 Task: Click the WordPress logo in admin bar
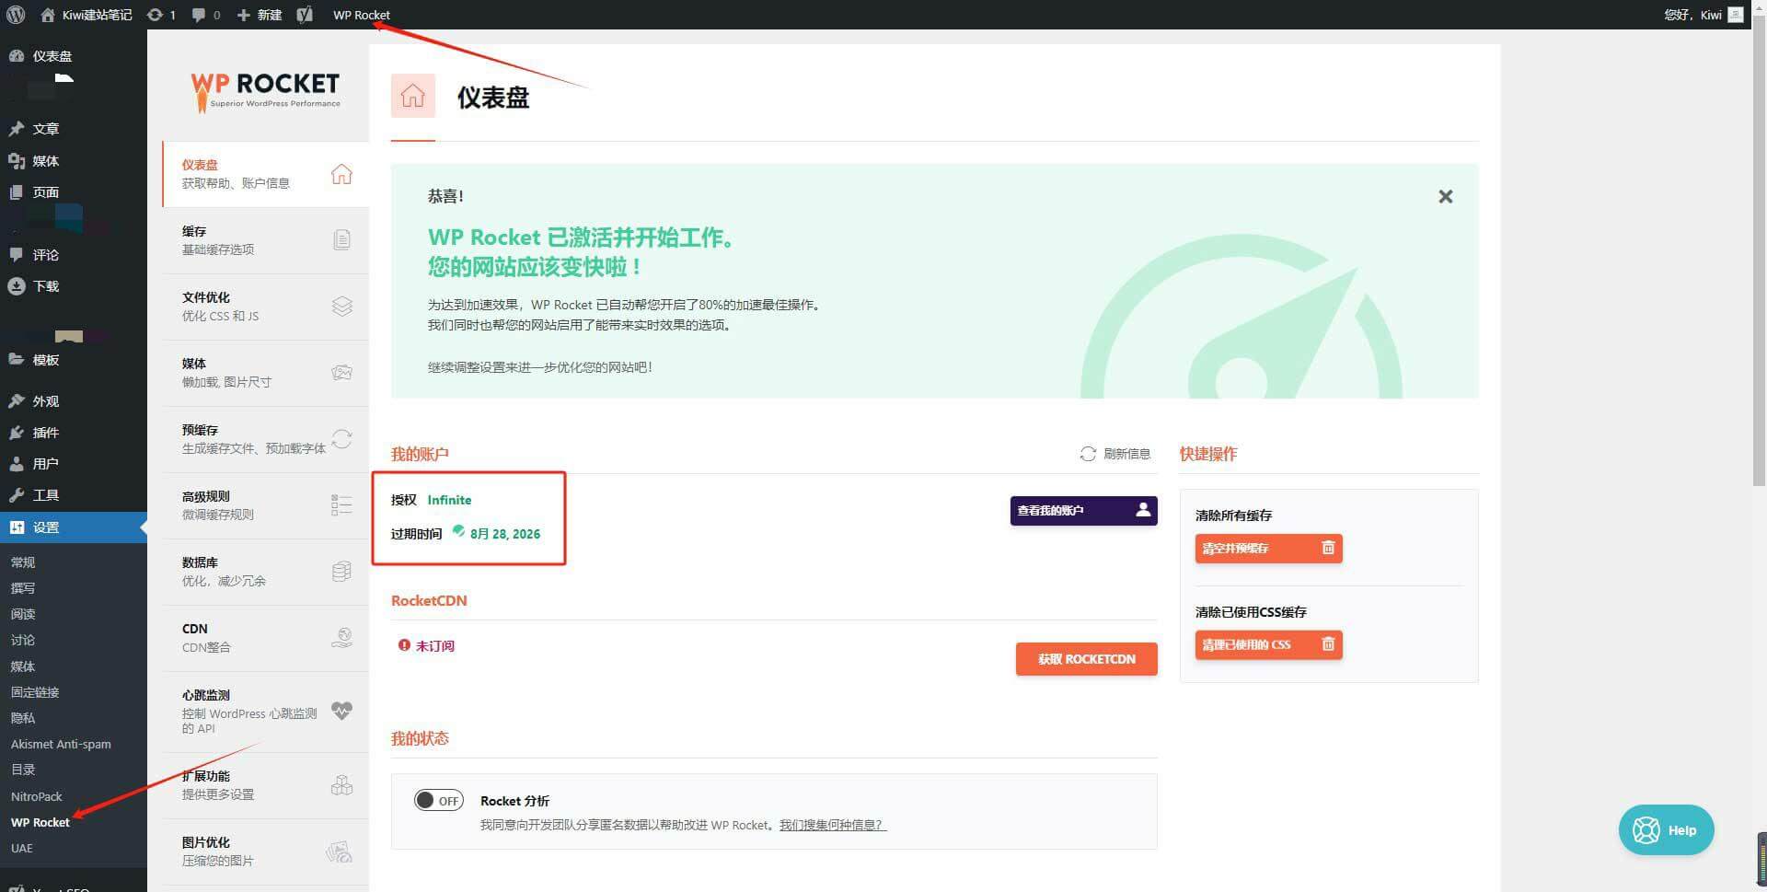point(16,15)
